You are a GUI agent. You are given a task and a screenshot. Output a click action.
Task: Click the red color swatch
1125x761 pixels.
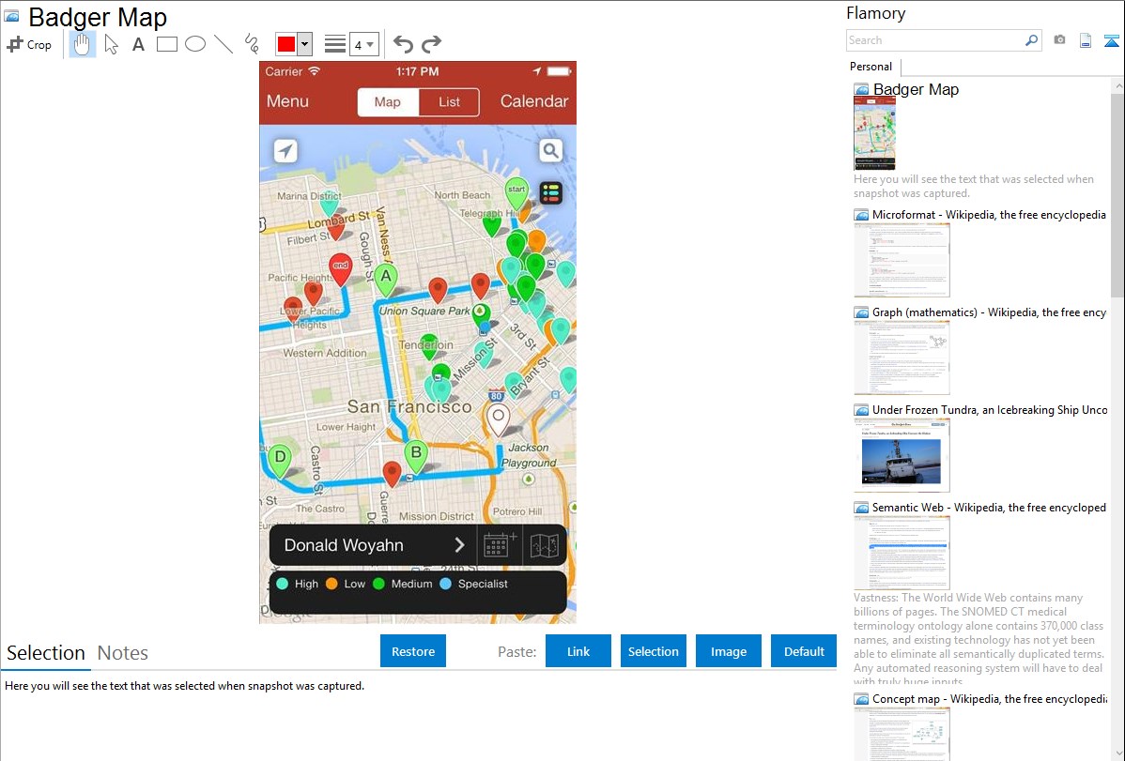pyautogui.click(x=286, y=44)
